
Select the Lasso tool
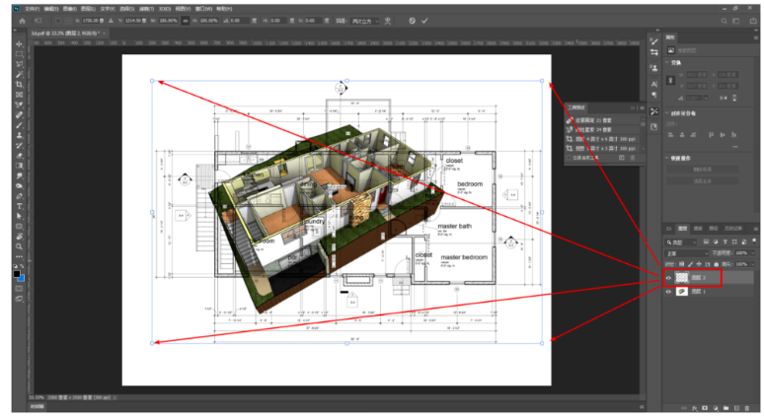click(x=20, y=64)
